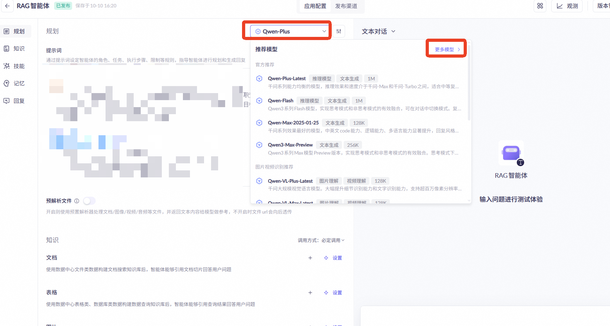Go back using the top-left arrow
The image size is (610, 326).
point(7,6)
